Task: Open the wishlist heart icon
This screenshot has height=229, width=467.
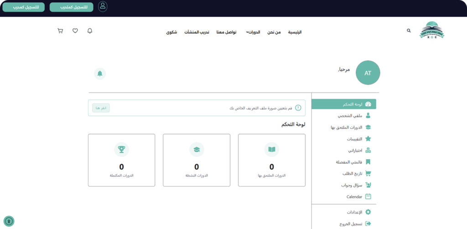Action: click(x=75, y=31)
